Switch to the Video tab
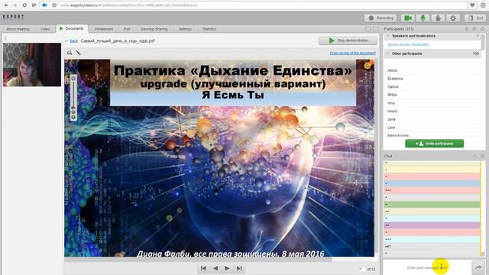Viewport: 489px width, 275px height. coord(45,29)
